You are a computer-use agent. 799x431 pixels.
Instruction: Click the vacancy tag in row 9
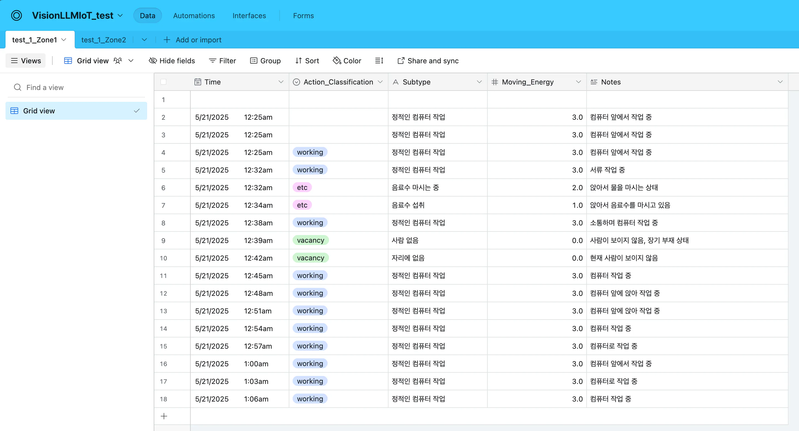click(x=311, y=241)
